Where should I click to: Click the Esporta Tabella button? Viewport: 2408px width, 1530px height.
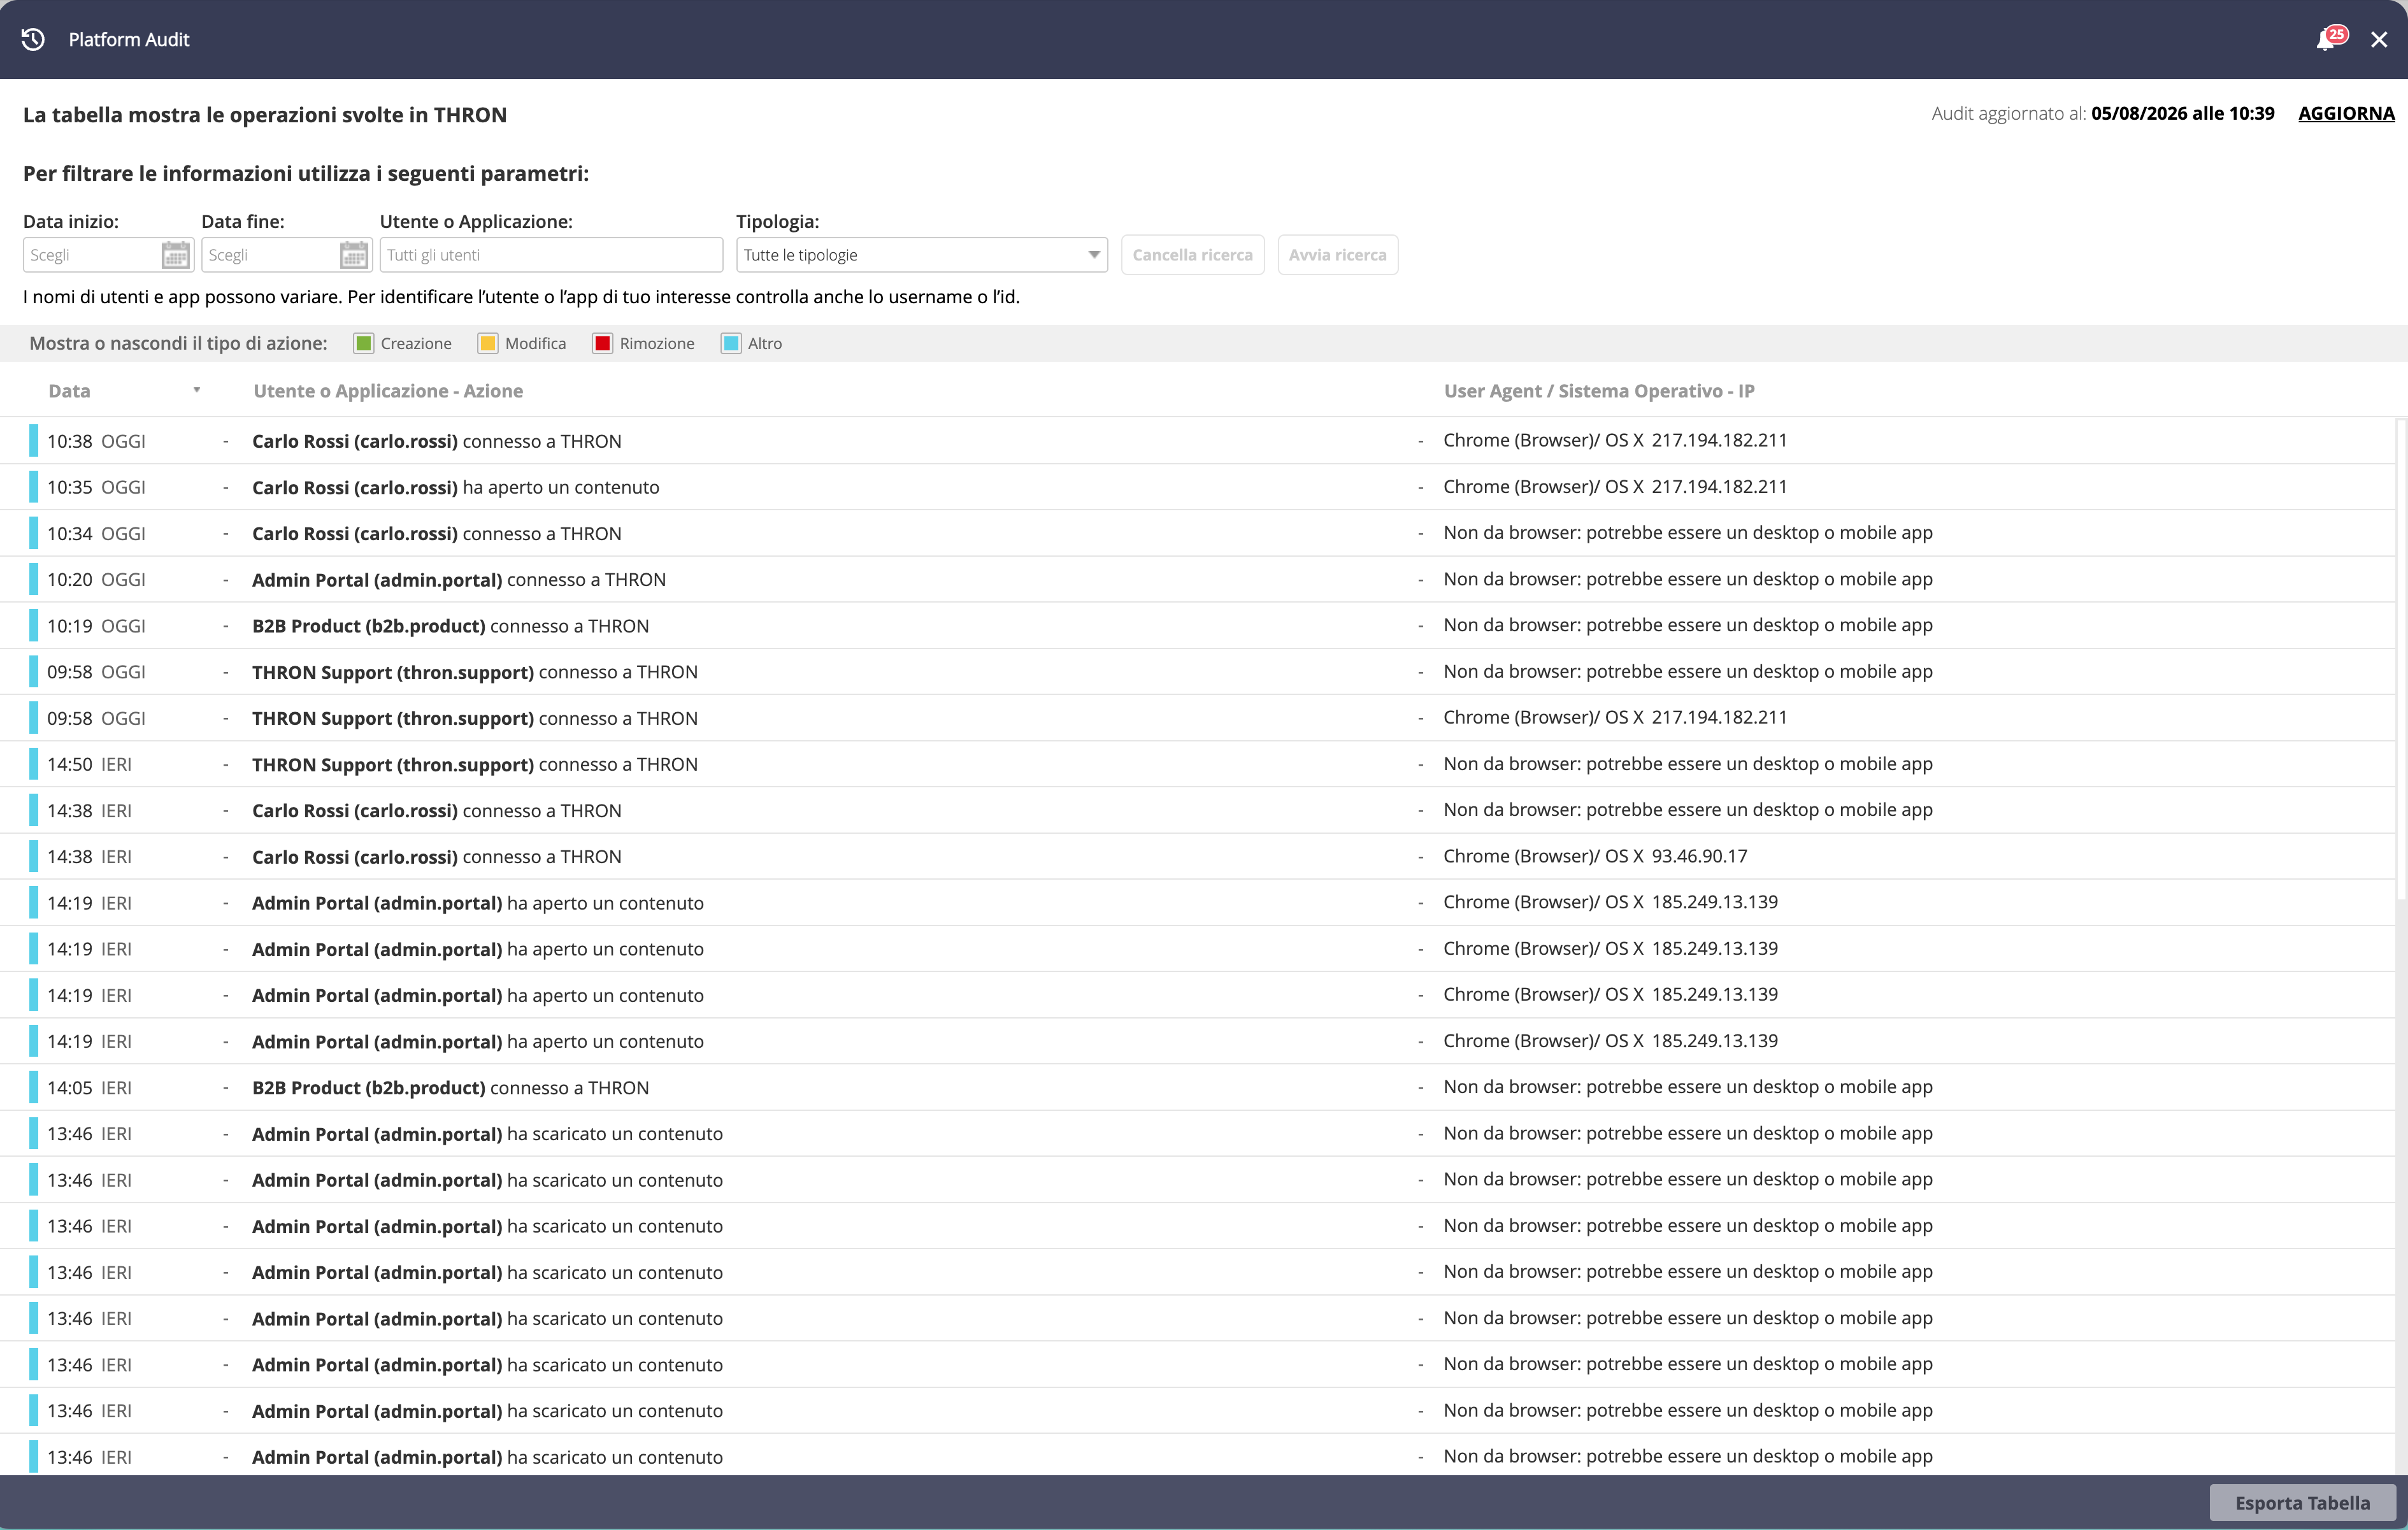coord(2302,1502)
